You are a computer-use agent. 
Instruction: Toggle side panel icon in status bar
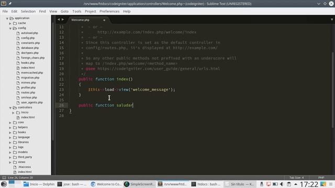[4, 178]
